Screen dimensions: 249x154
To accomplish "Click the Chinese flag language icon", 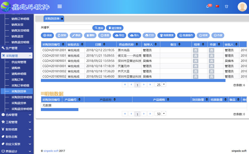I will (x=217, y=6).
